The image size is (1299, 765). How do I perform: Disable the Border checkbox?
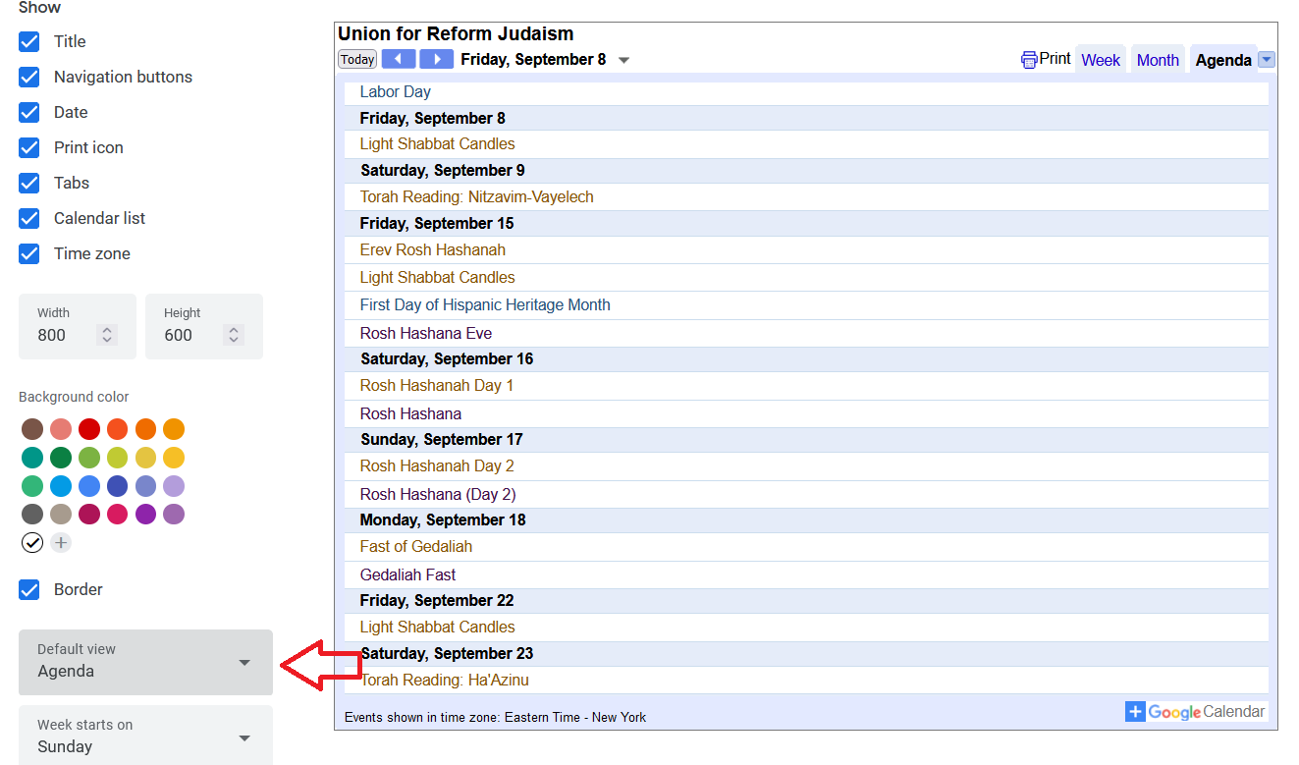tap(29, 589)
